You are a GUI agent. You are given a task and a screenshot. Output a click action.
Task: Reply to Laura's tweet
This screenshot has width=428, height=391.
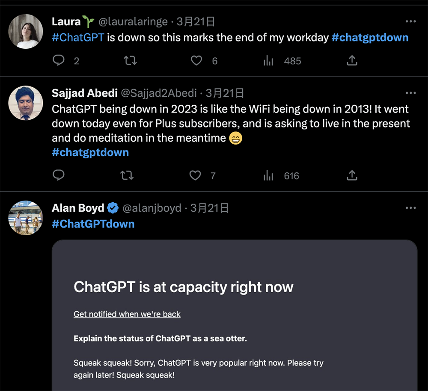pos(59,61)
